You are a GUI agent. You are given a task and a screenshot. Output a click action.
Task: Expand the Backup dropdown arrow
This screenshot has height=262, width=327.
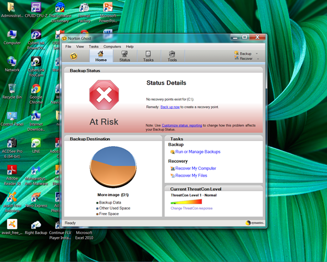pyautogui.click(x=257, y=53)
